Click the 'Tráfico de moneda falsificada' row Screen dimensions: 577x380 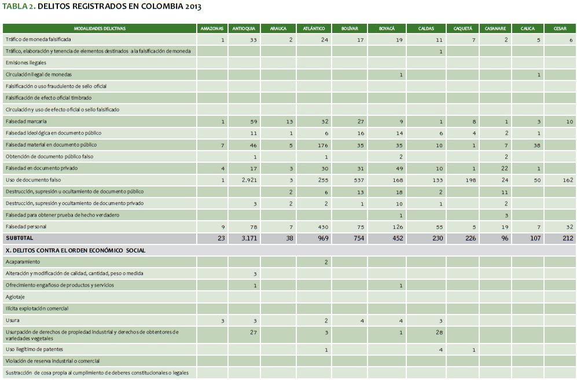(x=38, y=39)
